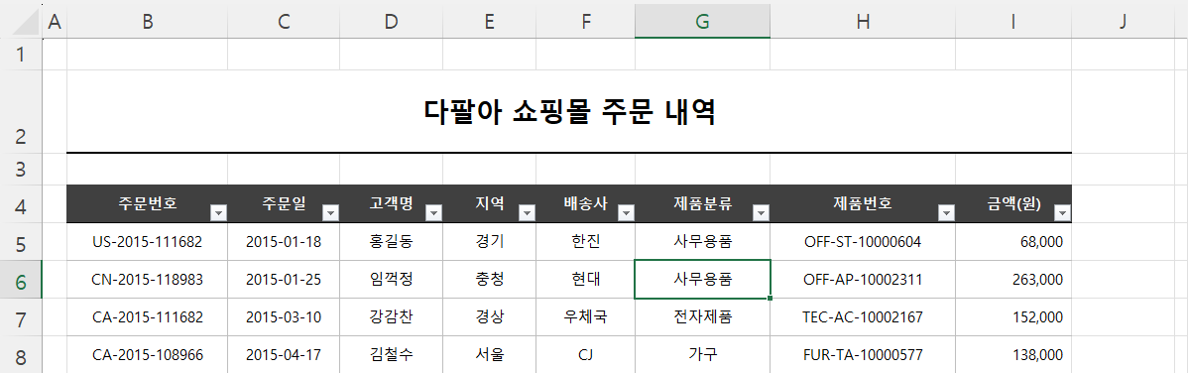Select carrier cell 한진

[586, 242]
